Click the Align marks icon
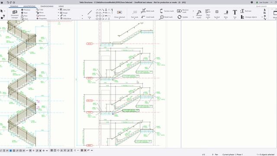The width and height of the screenshot is (277, 156). [x=208, y=12]
